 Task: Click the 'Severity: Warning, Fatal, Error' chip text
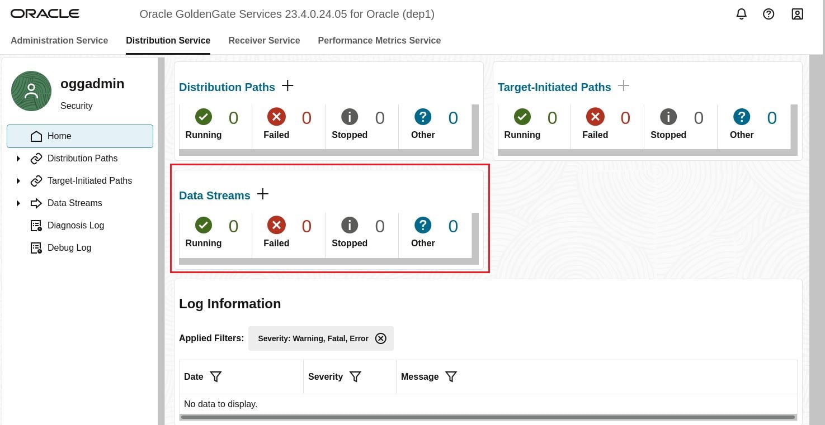click(313, 338)
